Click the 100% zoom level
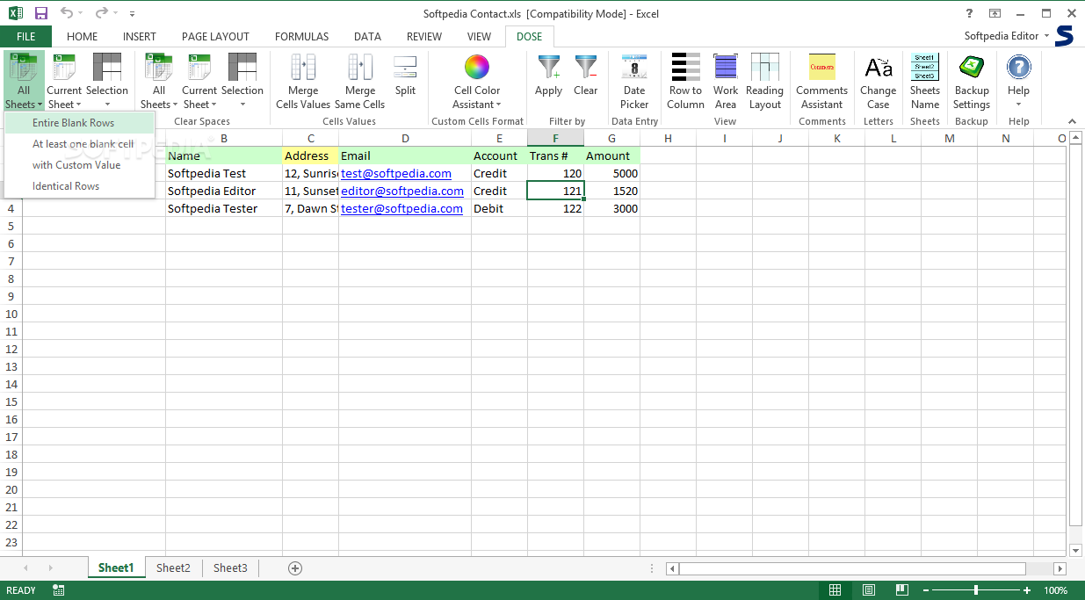Screen dimensions: 1085x600 (1056, 590)
